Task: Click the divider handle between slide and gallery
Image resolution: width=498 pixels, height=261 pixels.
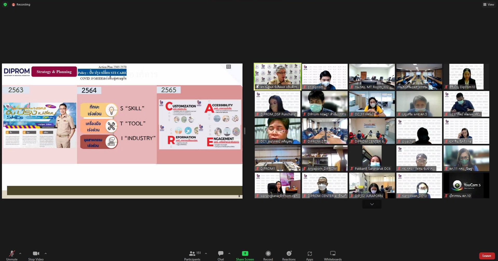Action: coord(245,131)
